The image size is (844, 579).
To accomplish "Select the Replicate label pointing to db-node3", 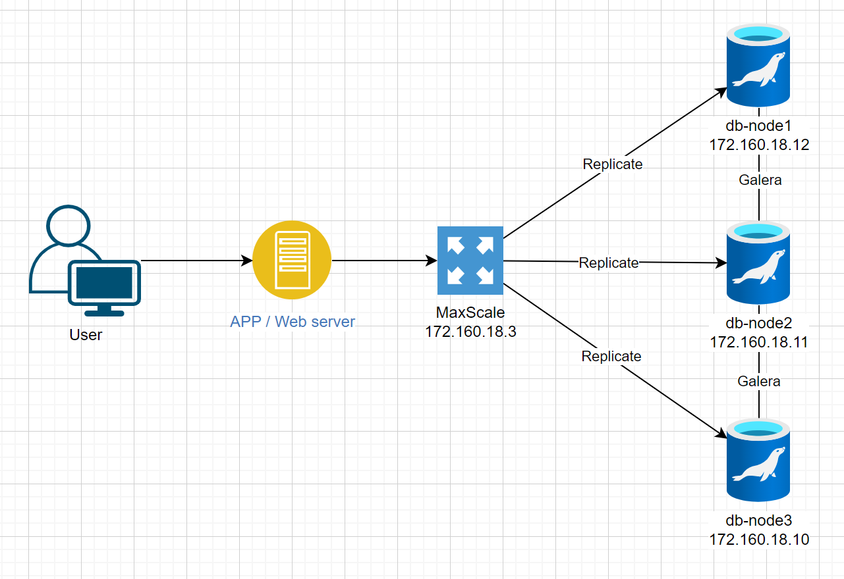I will tap(611, 356).
